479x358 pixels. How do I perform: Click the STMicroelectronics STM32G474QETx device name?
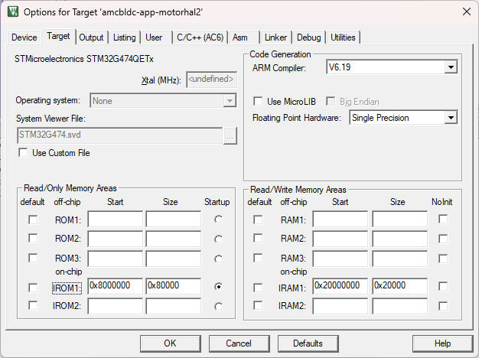pyautogui.click(x=84, y=59)
